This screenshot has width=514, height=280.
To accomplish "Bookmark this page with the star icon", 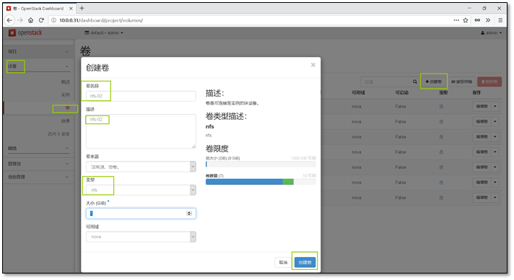I will tap(466, 20).
